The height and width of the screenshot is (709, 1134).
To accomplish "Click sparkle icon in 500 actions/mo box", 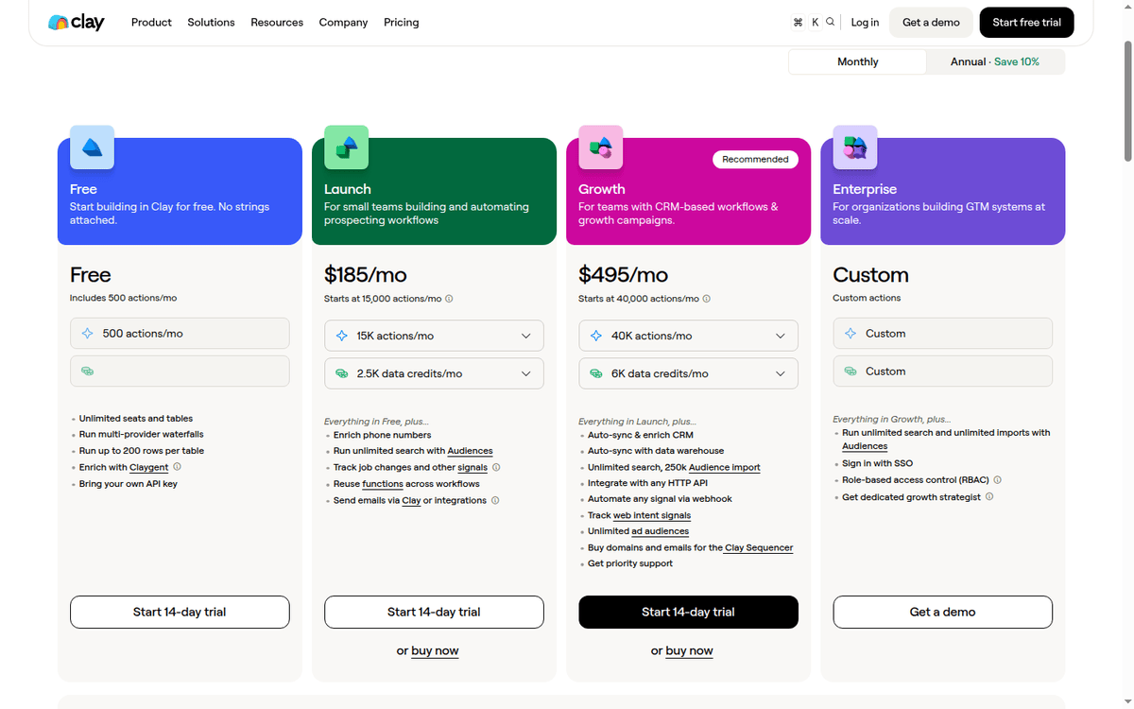I will 88,334.
